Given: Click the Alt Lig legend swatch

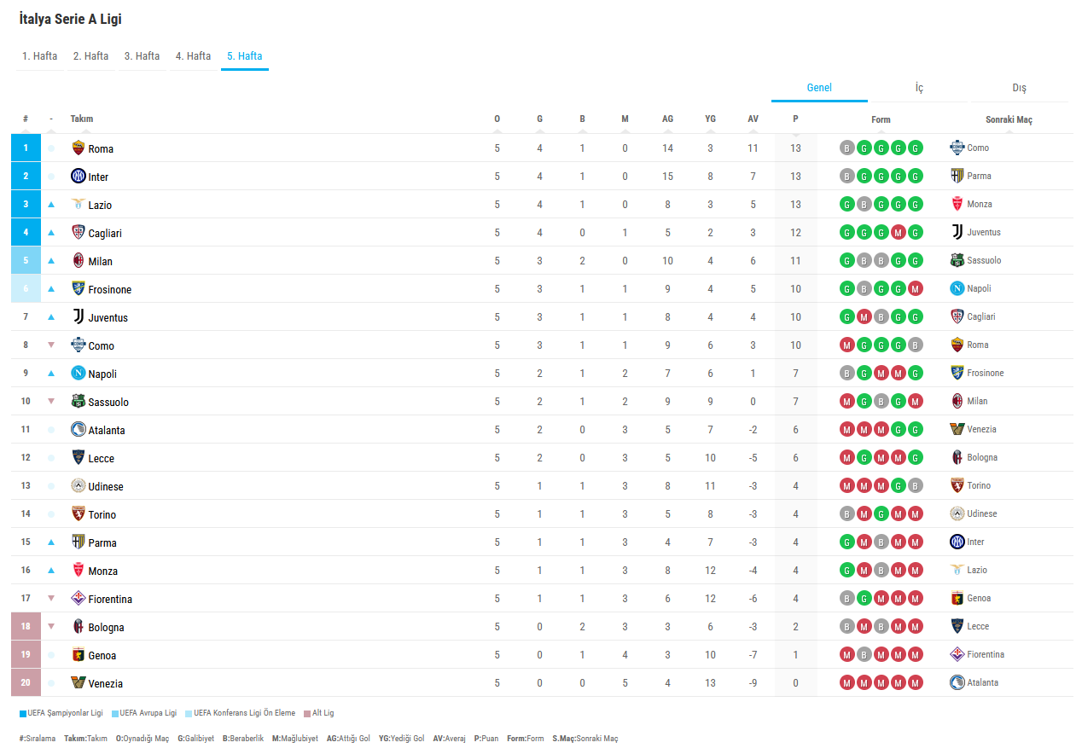Looking at the screenshot, I should coord(307,713).
